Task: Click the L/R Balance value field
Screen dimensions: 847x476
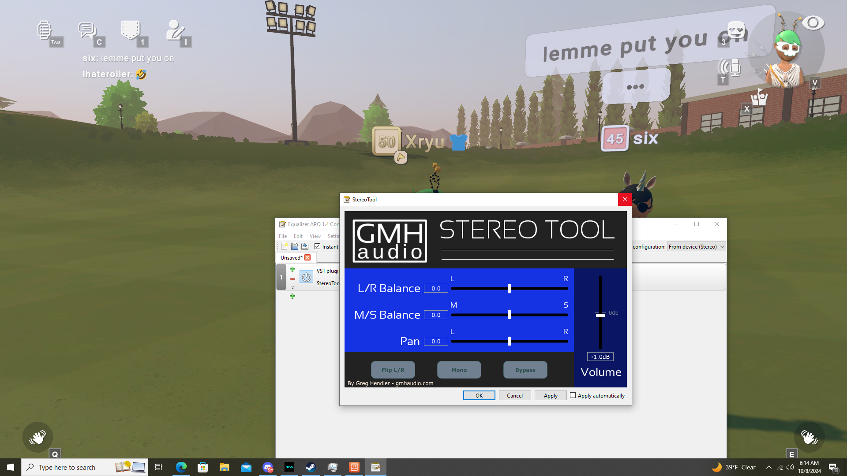Action: [436, 288]
